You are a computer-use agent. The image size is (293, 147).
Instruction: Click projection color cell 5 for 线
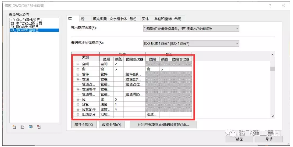[119, 99]
